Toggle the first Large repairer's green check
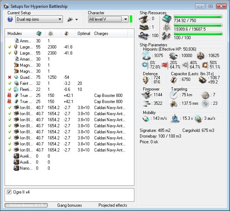The width and height of the screenshot is (230, 211). point(10,47)
